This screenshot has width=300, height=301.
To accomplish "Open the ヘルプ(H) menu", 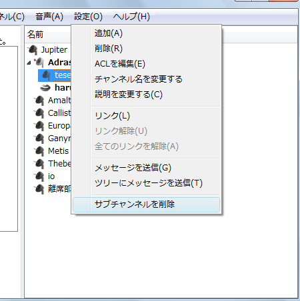I will (131, 17).
